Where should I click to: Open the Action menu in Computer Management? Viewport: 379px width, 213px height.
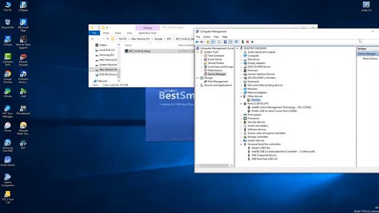[207, 37]
